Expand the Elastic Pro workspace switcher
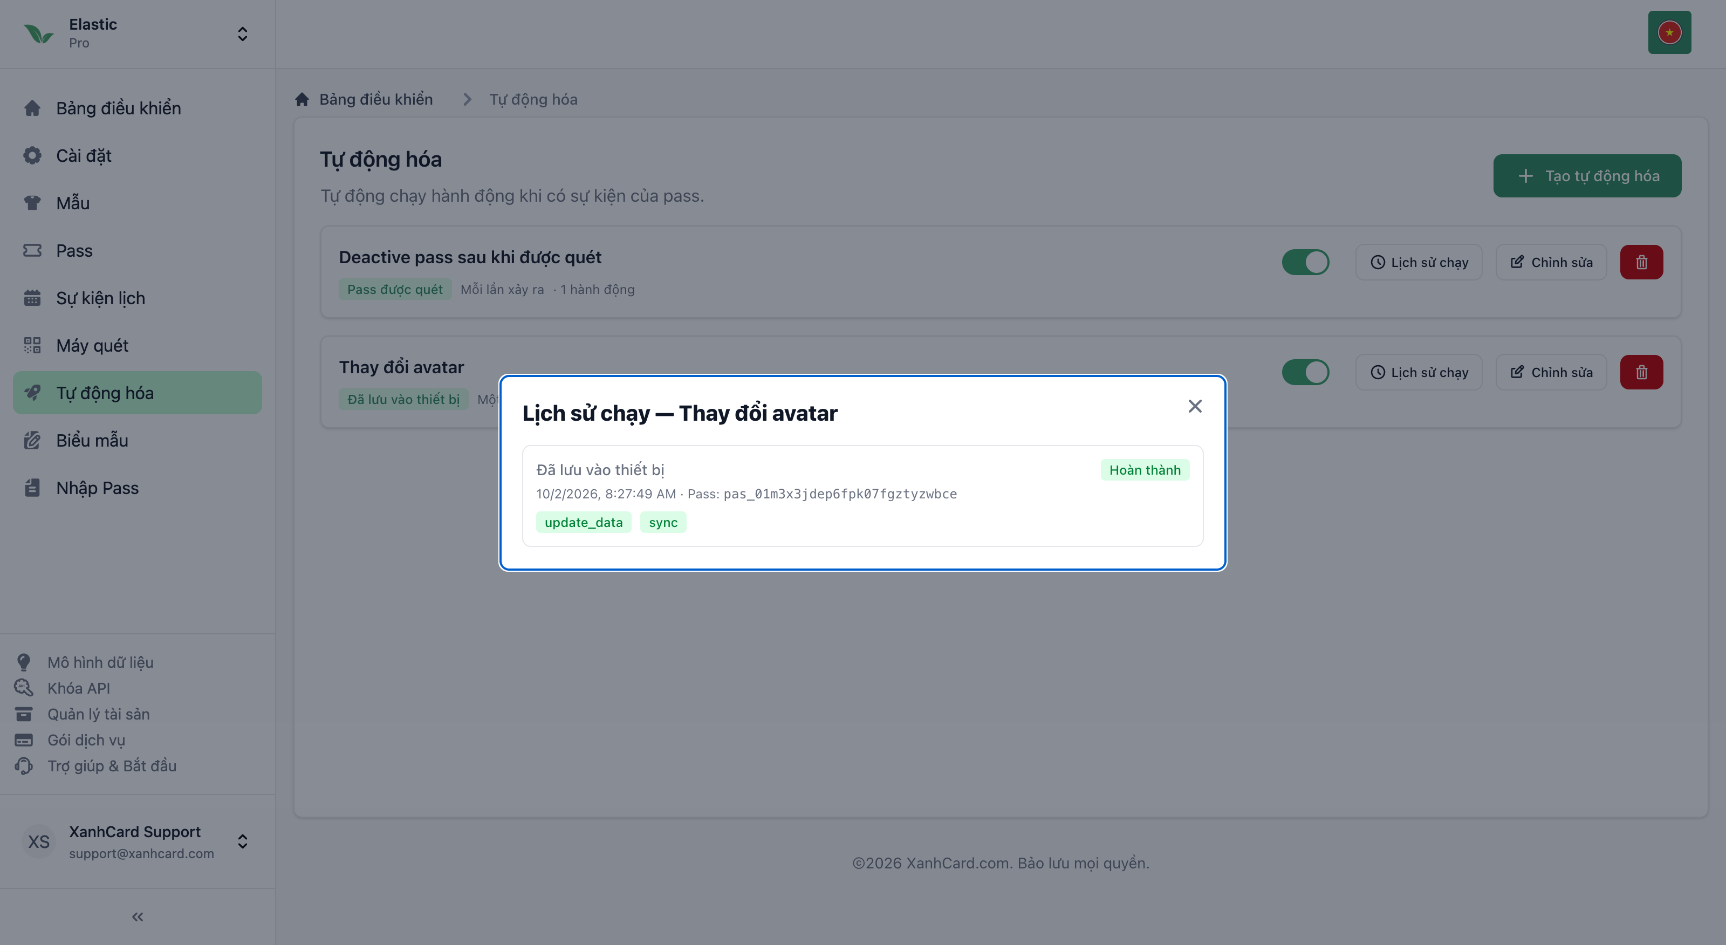The image size is (1726, 945). pyautogui.click(x=243, y=33)
